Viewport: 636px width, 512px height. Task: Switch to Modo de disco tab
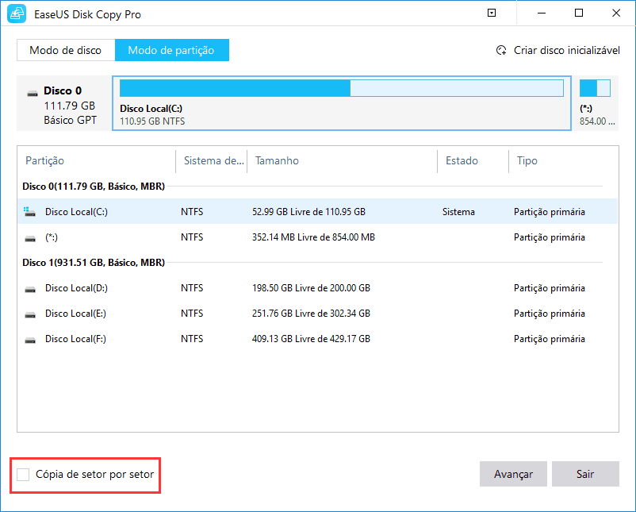66,50
